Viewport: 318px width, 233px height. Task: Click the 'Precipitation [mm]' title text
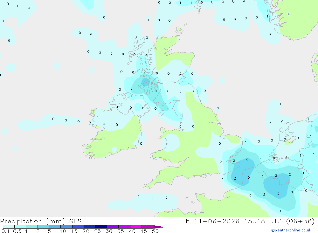(32, 221)
